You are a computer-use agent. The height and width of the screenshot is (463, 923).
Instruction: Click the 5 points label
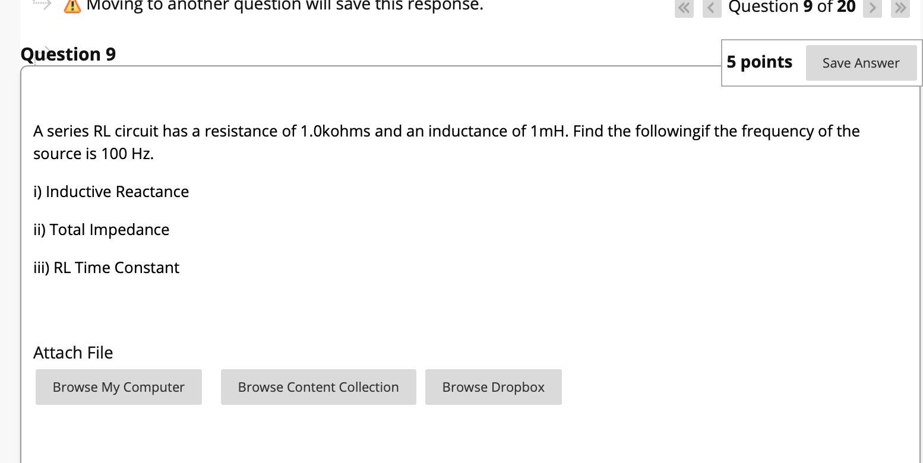coord(759,62)
